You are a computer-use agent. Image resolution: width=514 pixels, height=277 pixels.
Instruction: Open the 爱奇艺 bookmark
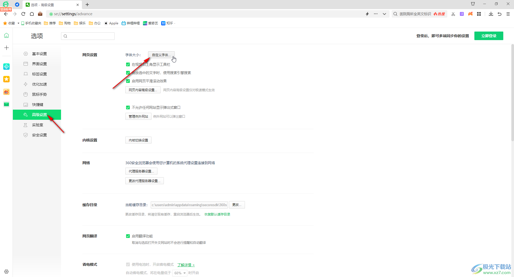tap(150, 23)
